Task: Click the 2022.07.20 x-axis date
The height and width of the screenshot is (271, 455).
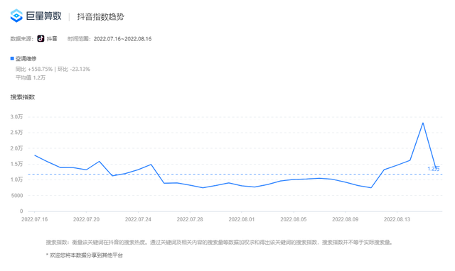Action: pyautogui.click(x=86, y=219)
